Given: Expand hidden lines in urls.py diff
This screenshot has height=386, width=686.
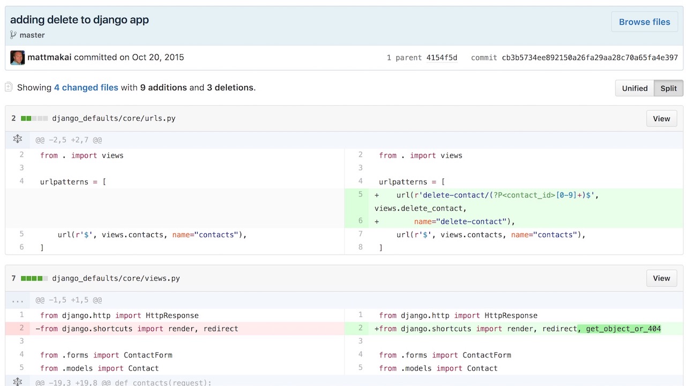Looking at the screenshot, I should point(18,139).
